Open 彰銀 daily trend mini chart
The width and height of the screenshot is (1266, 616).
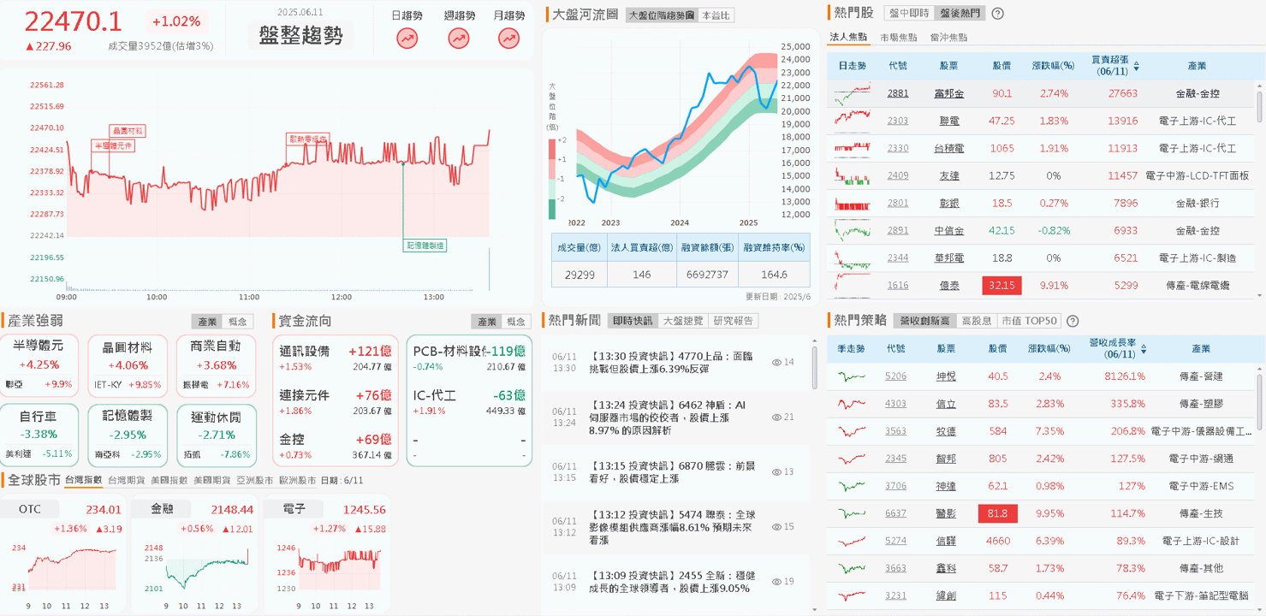click(x=853, y=203)
